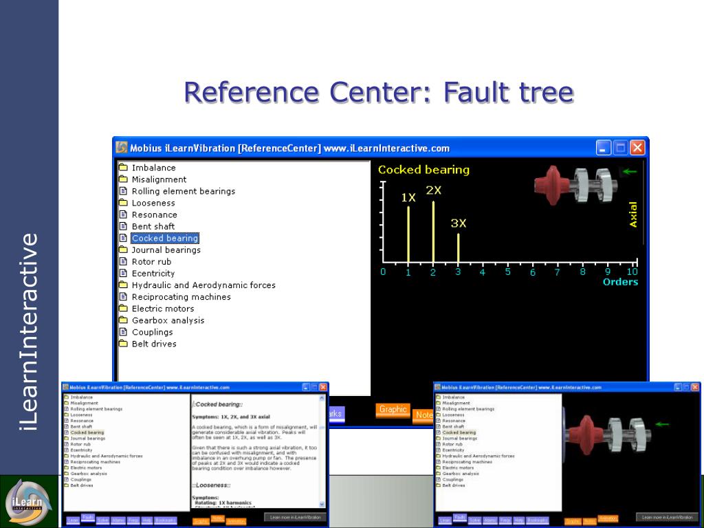Click the Looseness folder icon in the spectrum graph window
This screenshot has height=528, width=704.
123,203
